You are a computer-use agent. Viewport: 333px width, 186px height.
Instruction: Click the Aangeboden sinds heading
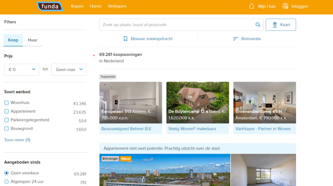coord(22,162)
